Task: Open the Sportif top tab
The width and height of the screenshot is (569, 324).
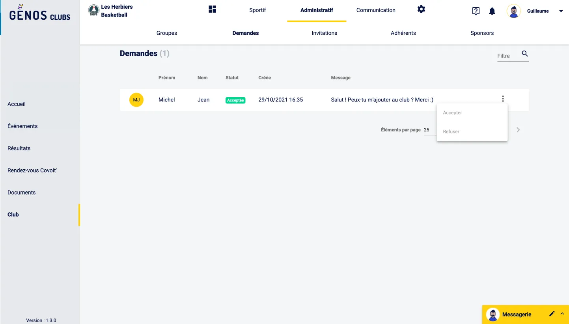Action: (257, 10)
